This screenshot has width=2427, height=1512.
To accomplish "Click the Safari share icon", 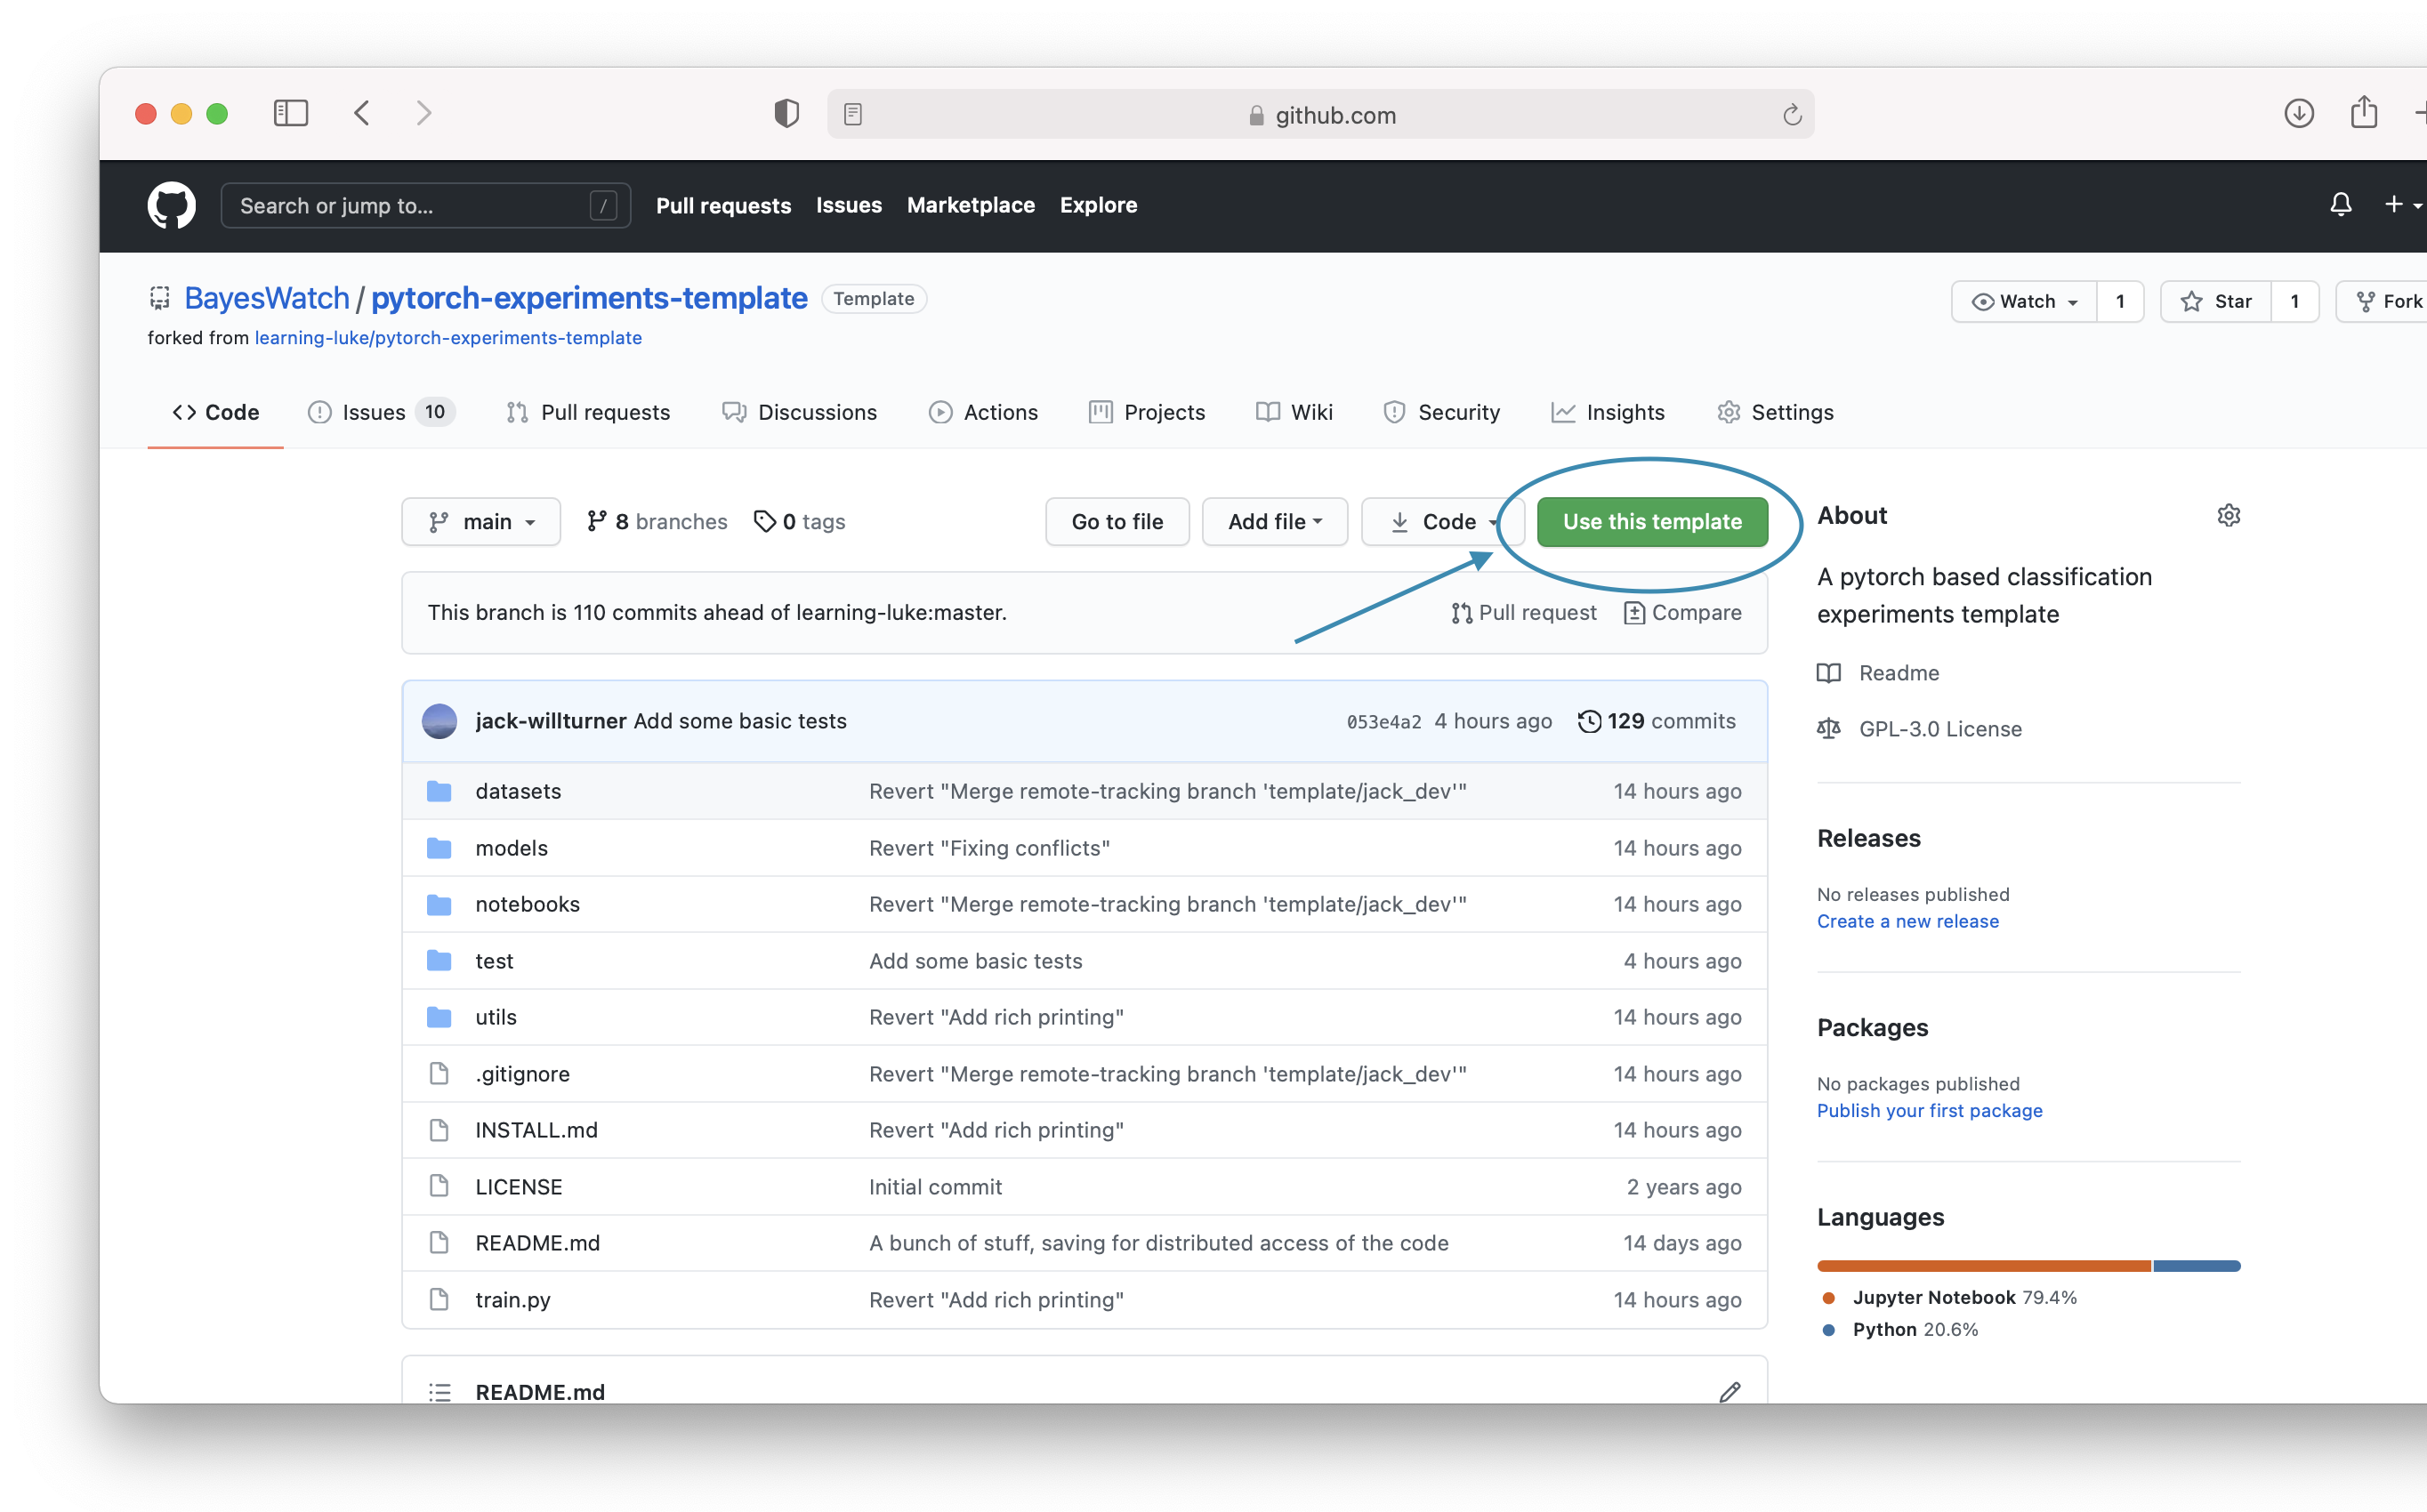I will (x=2363, y=112).
